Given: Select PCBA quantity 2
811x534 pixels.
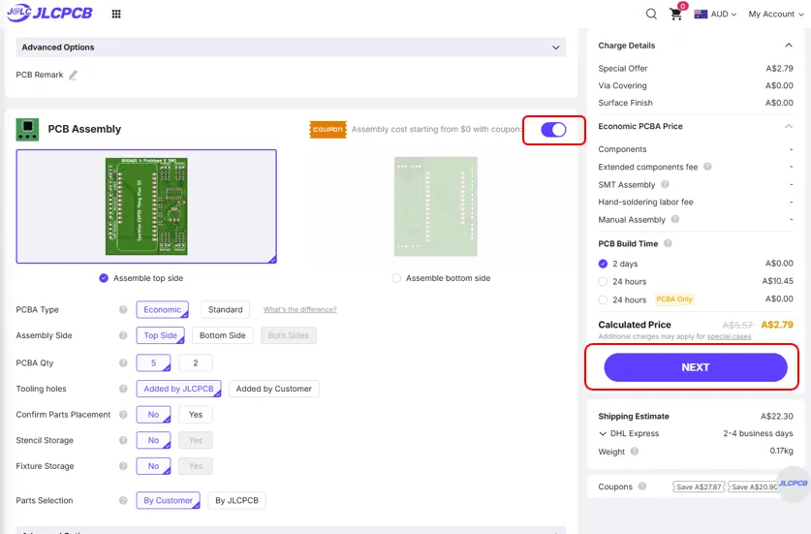Looking at the screenshot, I should click(196, 362).
